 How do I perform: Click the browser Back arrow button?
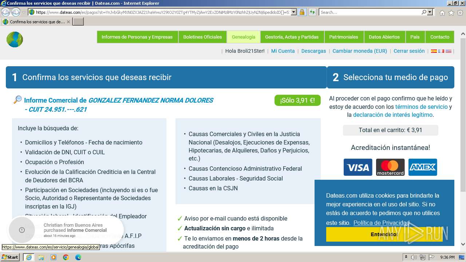coord(6,12)
